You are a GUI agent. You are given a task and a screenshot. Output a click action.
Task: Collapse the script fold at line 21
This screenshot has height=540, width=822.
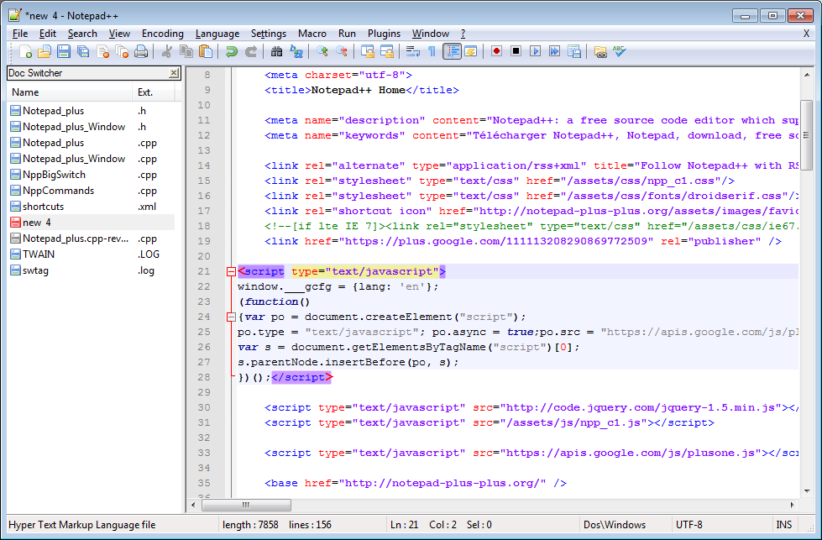tap(233, 271)
